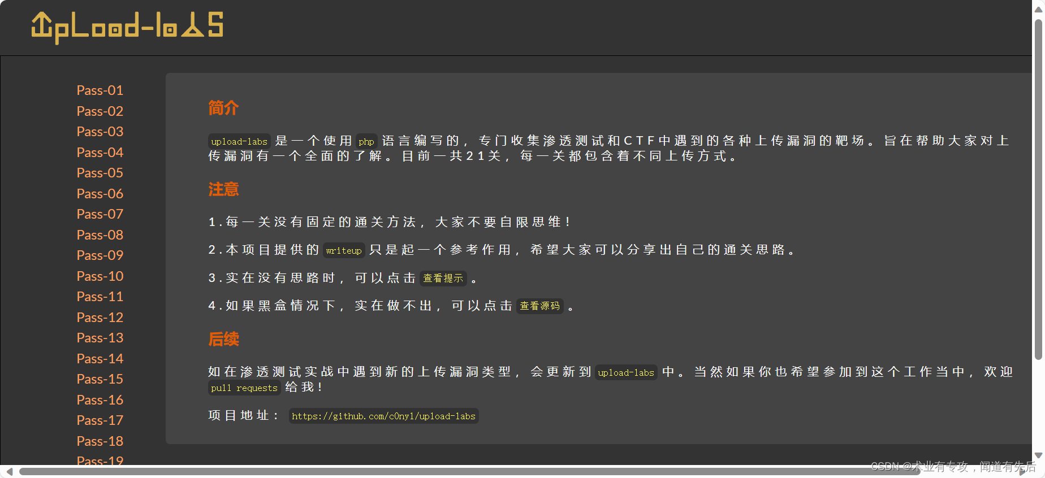Select Pass-15 from the level list
1045x478 pixels.
point(100,379)
